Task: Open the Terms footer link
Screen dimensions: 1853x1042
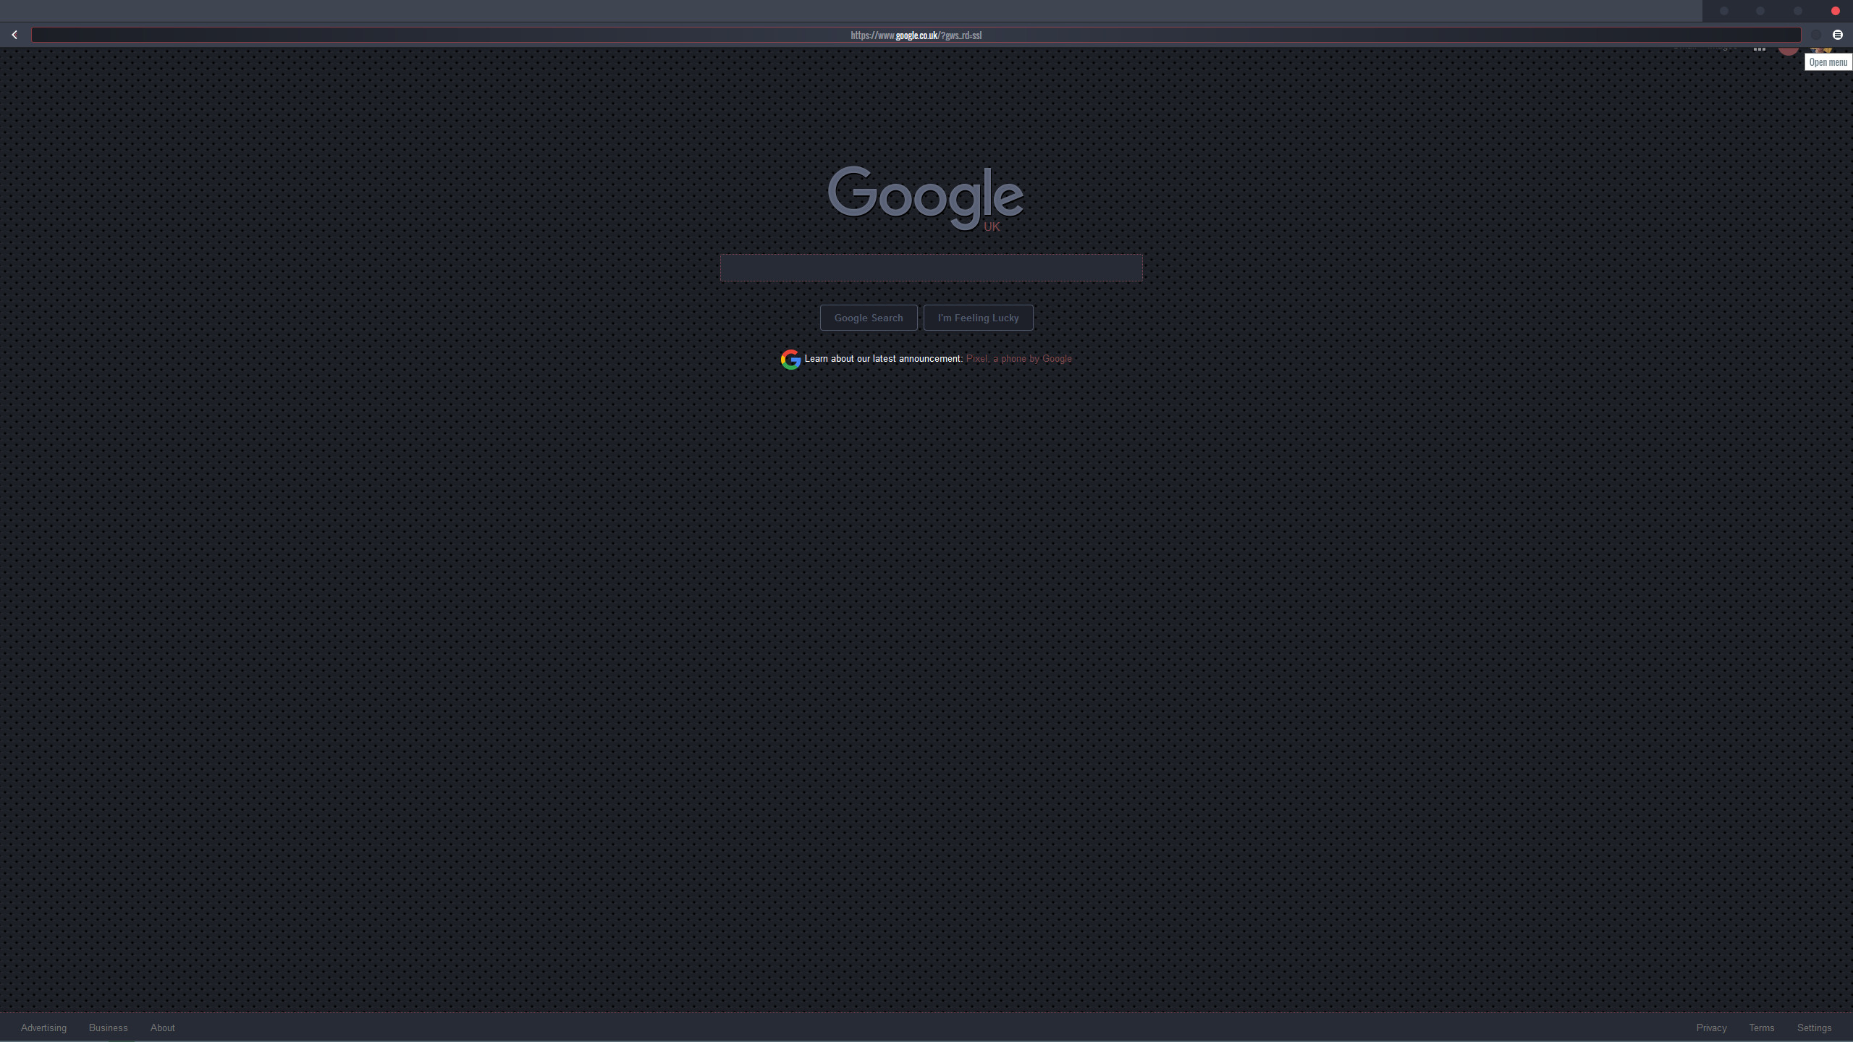Action: (x=1761, y=1028)
